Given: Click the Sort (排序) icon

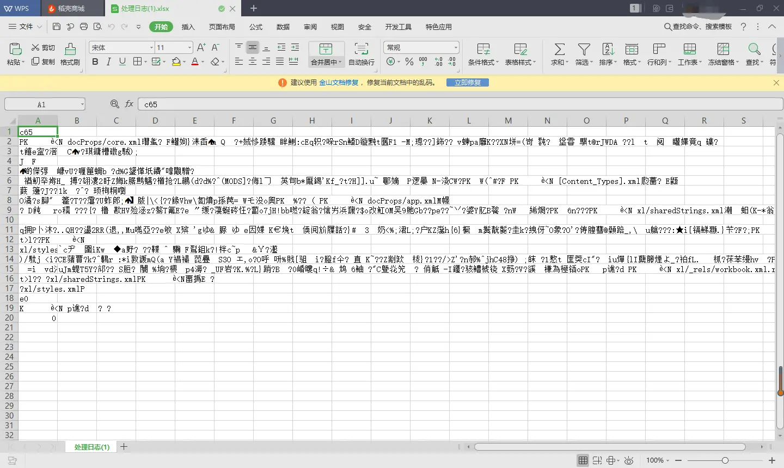Looking at the screenshot, I should pos(608,50).
